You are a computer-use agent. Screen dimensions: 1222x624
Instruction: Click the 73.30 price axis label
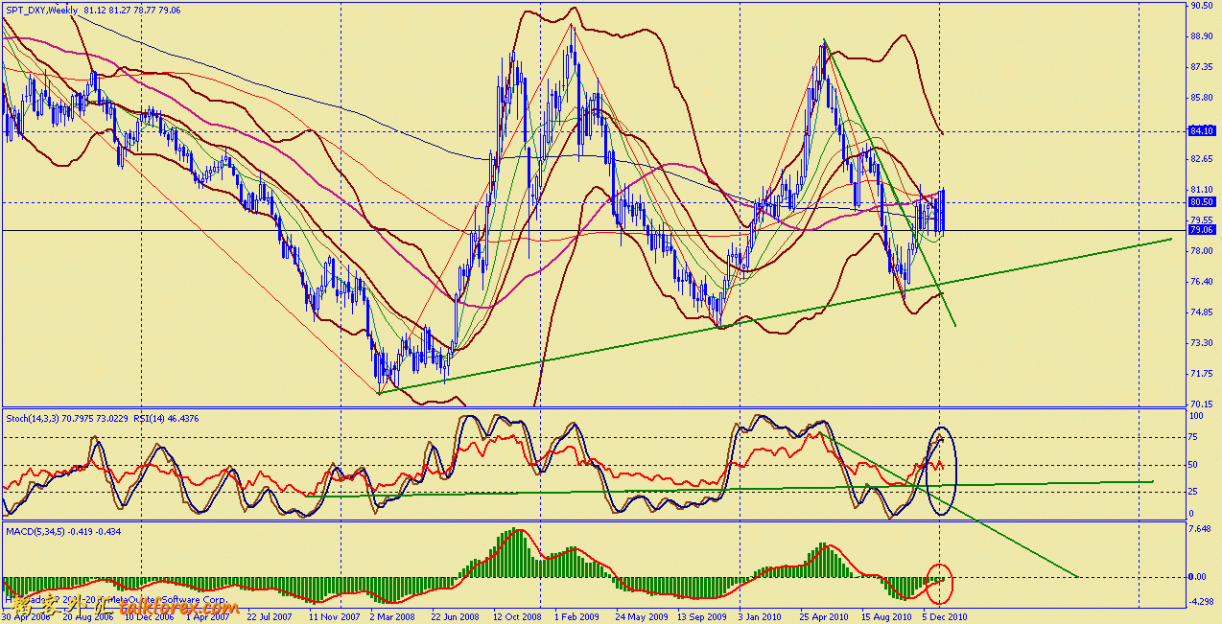(x=1202, y=343)
